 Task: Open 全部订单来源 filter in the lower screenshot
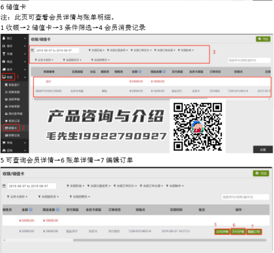pos(151,186)
